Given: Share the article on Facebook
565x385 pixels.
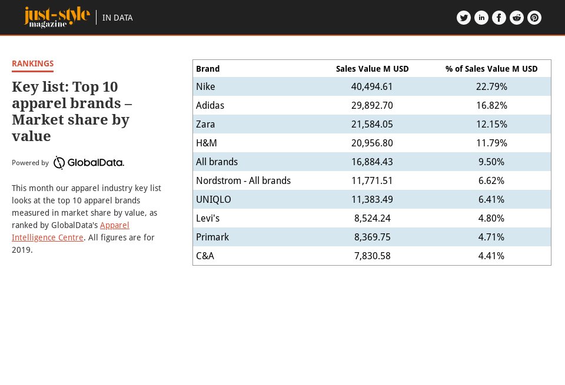Looking at the screenshot, I should pyautogui.click(x=498, y=18).
